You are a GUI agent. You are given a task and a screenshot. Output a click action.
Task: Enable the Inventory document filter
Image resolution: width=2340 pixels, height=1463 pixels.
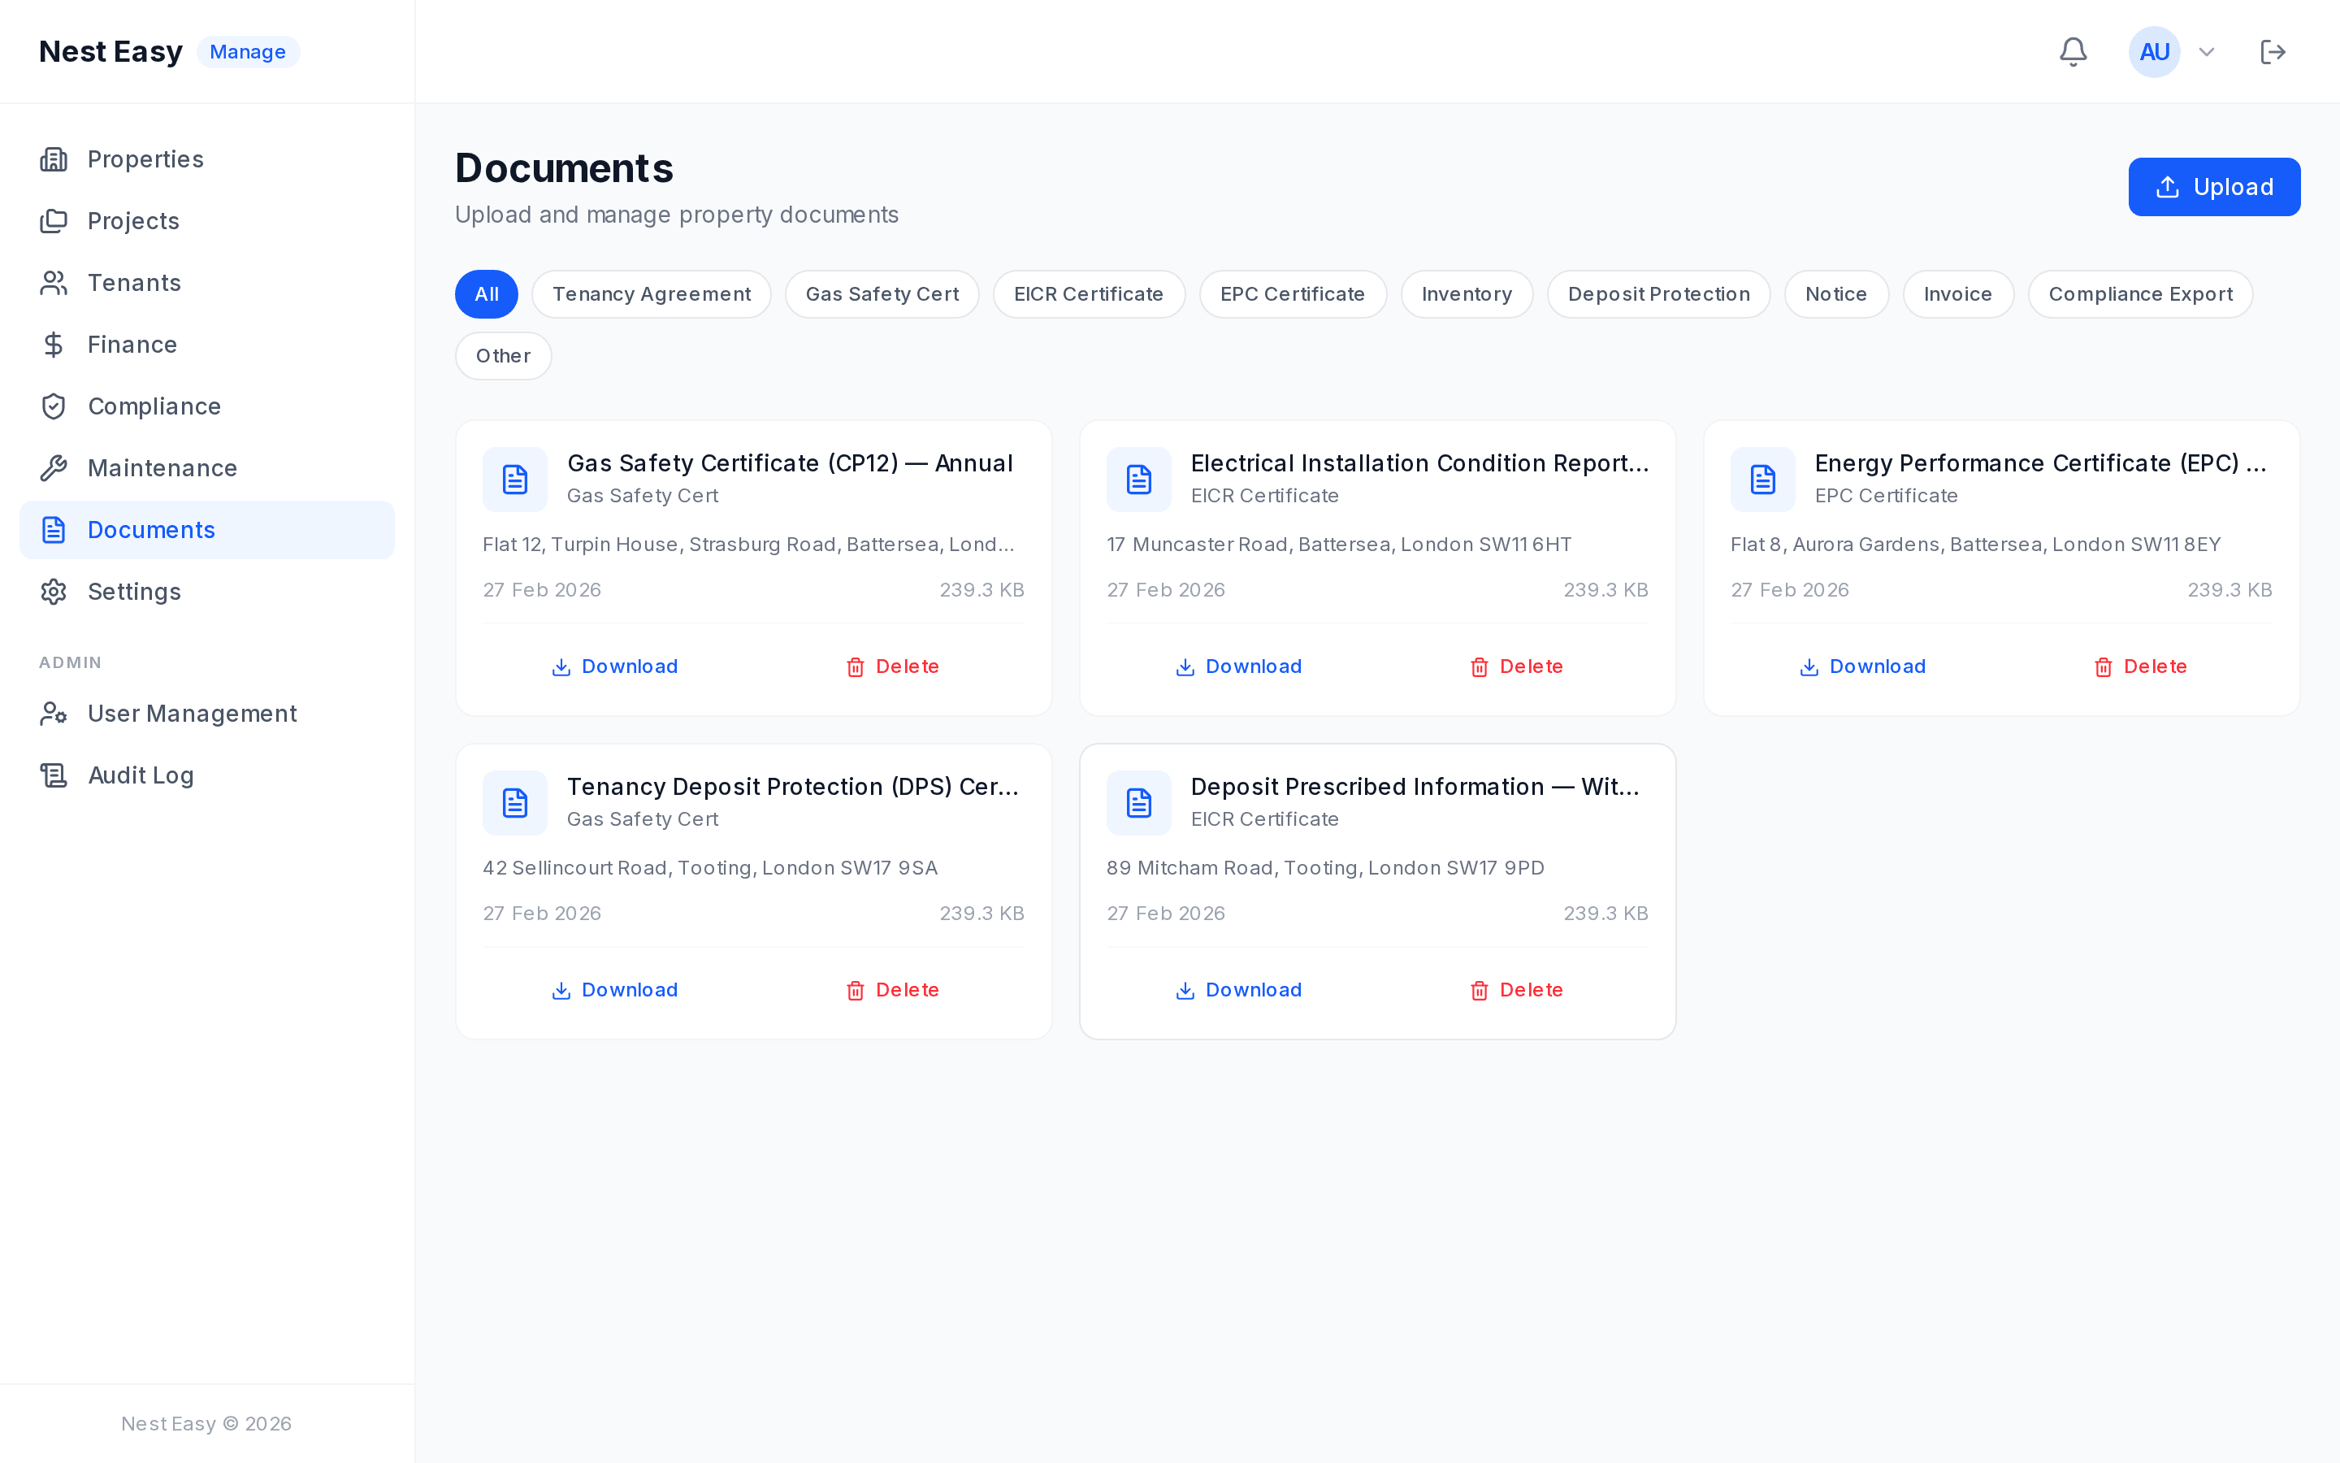1466,293
